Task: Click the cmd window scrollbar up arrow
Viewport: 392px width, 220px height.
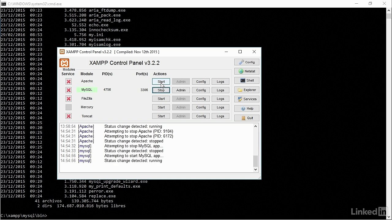Action: (389, 10)
